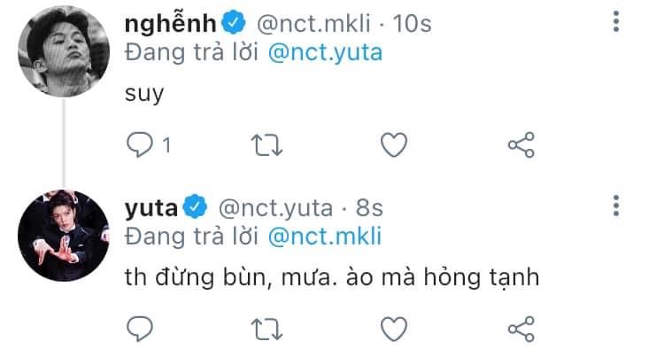Open the "suy" tweet text
This screenshot has width=664, height=357.
[145, 94]
